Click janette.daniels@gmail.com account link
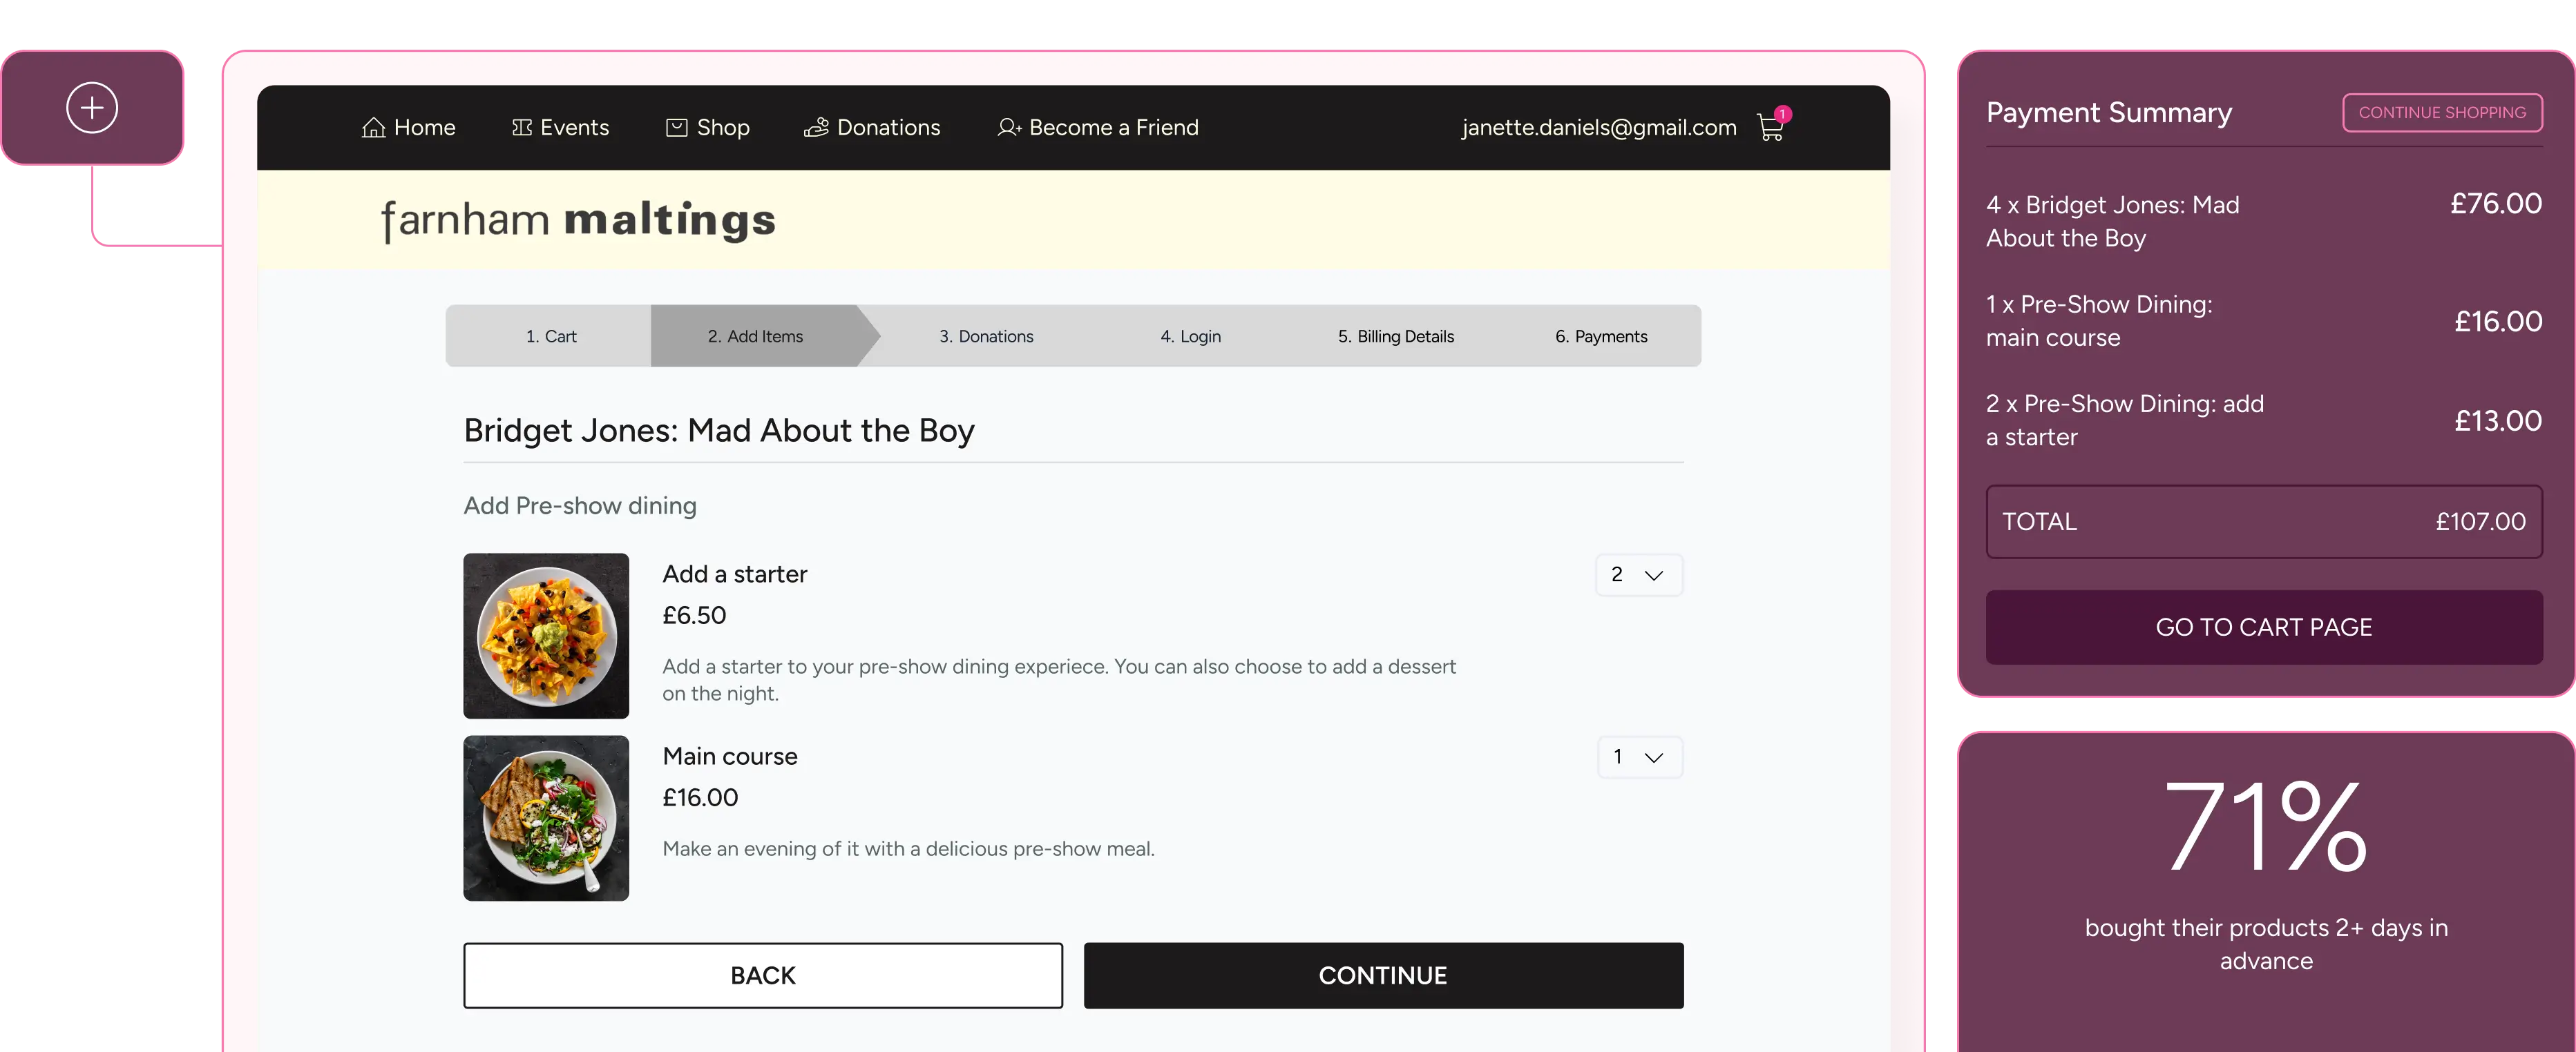Viewport: 2576px width, 1052px height. click(1598, 128)
